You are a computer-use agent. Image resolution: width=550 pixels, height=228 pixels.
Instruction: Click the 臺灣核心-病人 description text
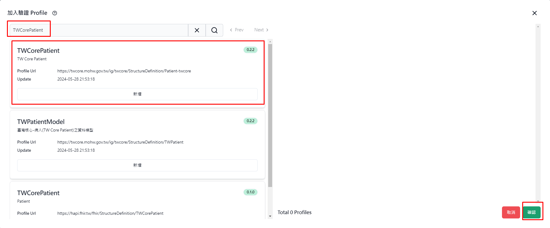tap(55, 130)
